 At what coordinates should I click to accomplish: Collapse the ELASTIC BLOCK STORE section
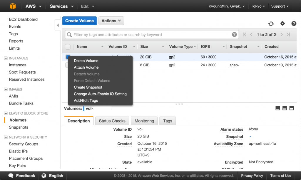point(6,113)
